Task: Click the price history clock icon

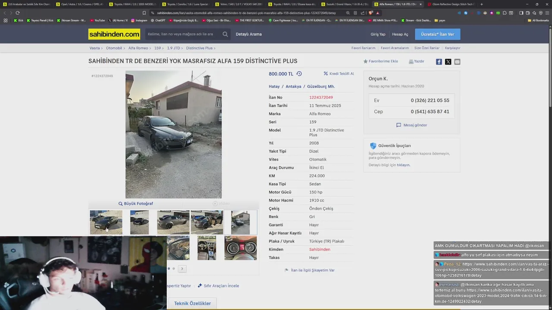Action: tap(299, 74)
